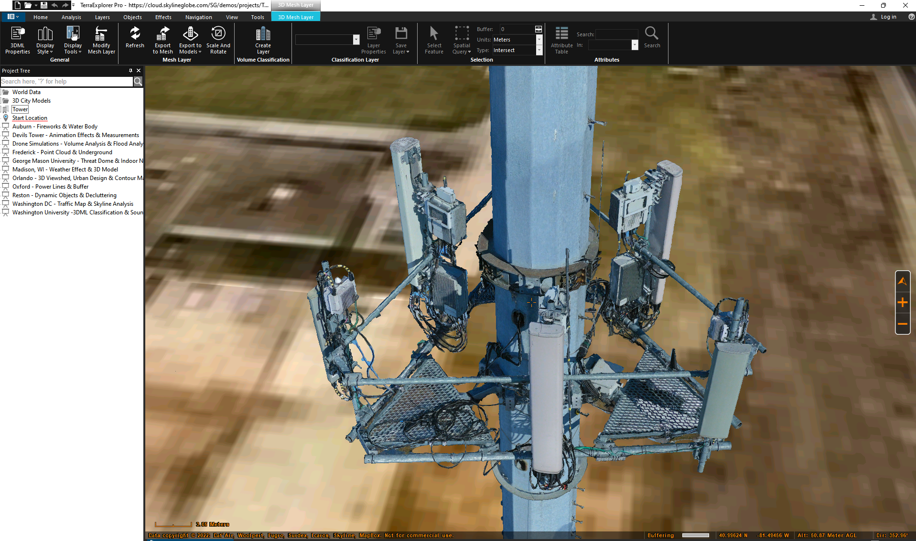The height and width of the screenshot is (541, 916).
Task: Select Modify Mesh Layer tool
Action: pos(101,40)
